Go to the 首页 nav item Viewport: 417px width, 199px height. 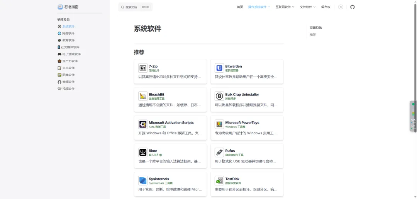pos(240,7)
